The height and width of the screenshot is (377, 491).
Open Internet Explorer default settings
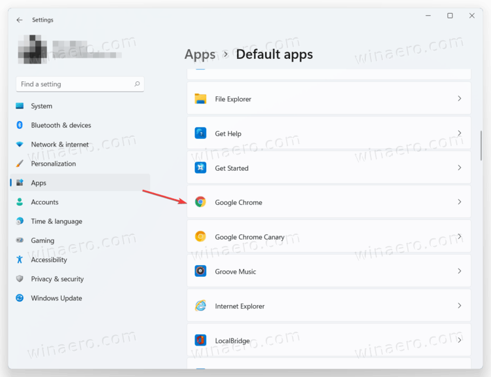coord(329,306)
